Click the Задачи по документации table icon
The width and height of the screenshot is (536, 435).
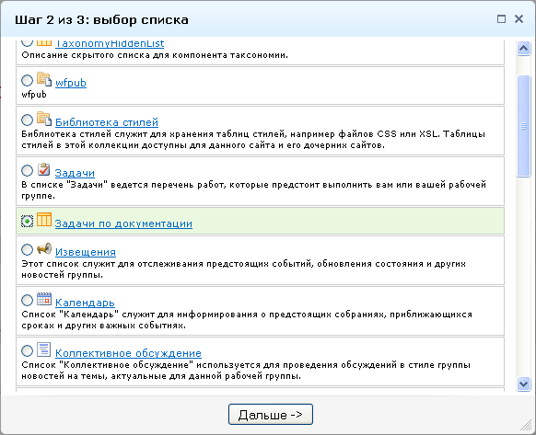44,219
